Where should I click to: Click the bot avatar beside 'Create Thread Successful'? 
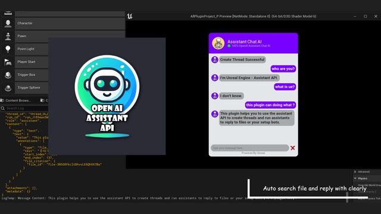coord(214,59)
